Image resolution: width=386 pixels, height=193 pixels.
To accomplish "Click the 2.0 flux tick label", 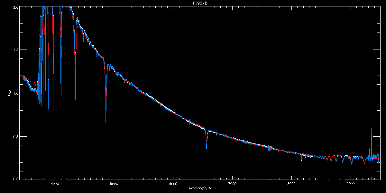I will 15,7.
